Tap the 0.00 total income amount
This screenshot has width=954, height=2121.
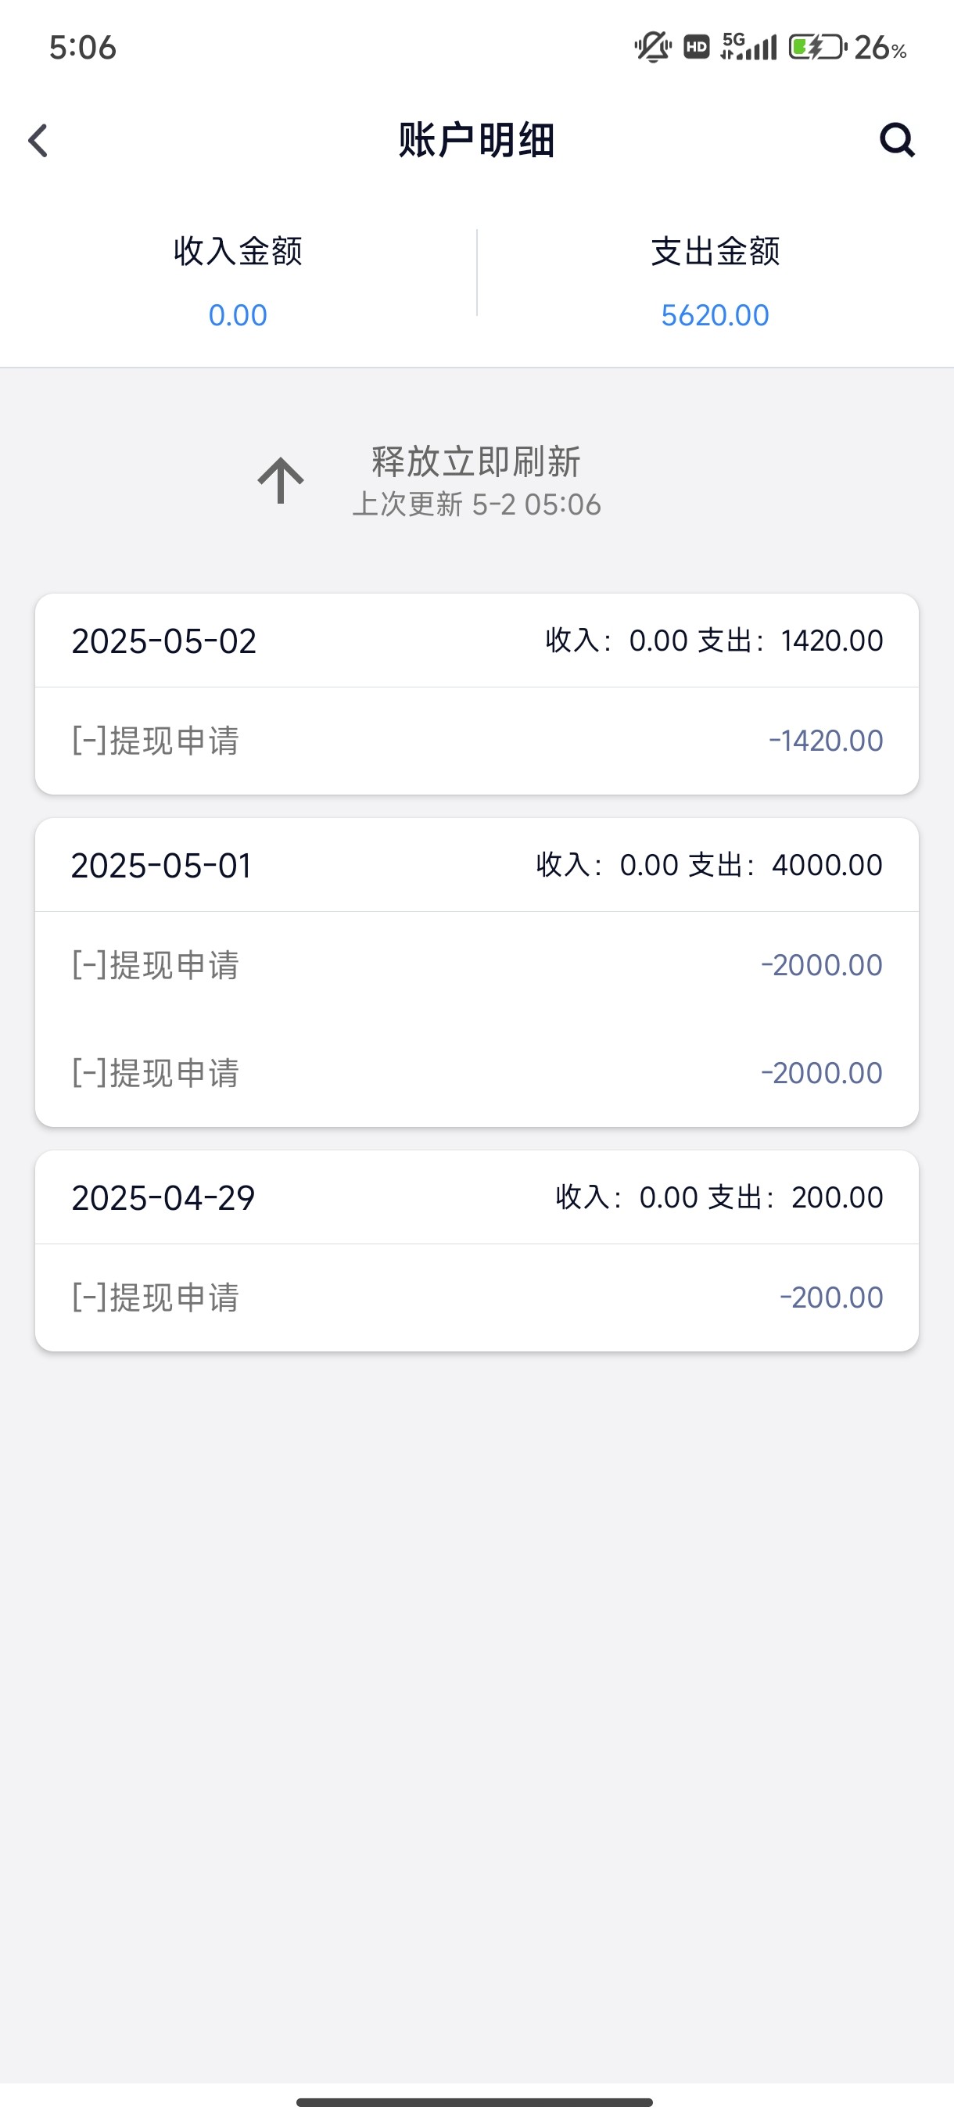tap(238, 315)
